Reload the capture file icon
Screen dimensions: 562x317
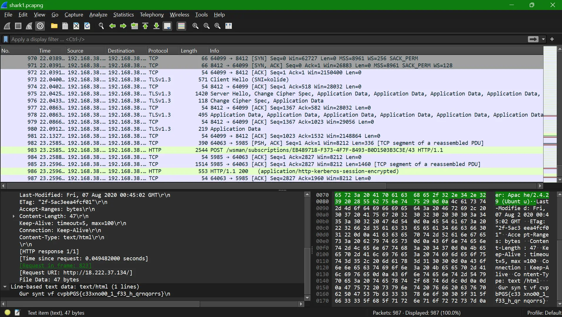[x=87, y=26]
